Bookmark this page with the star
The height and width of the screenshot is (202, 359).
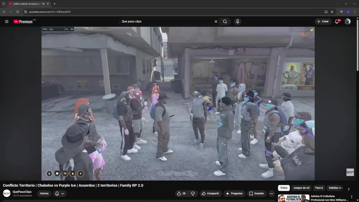pos(332,12)
